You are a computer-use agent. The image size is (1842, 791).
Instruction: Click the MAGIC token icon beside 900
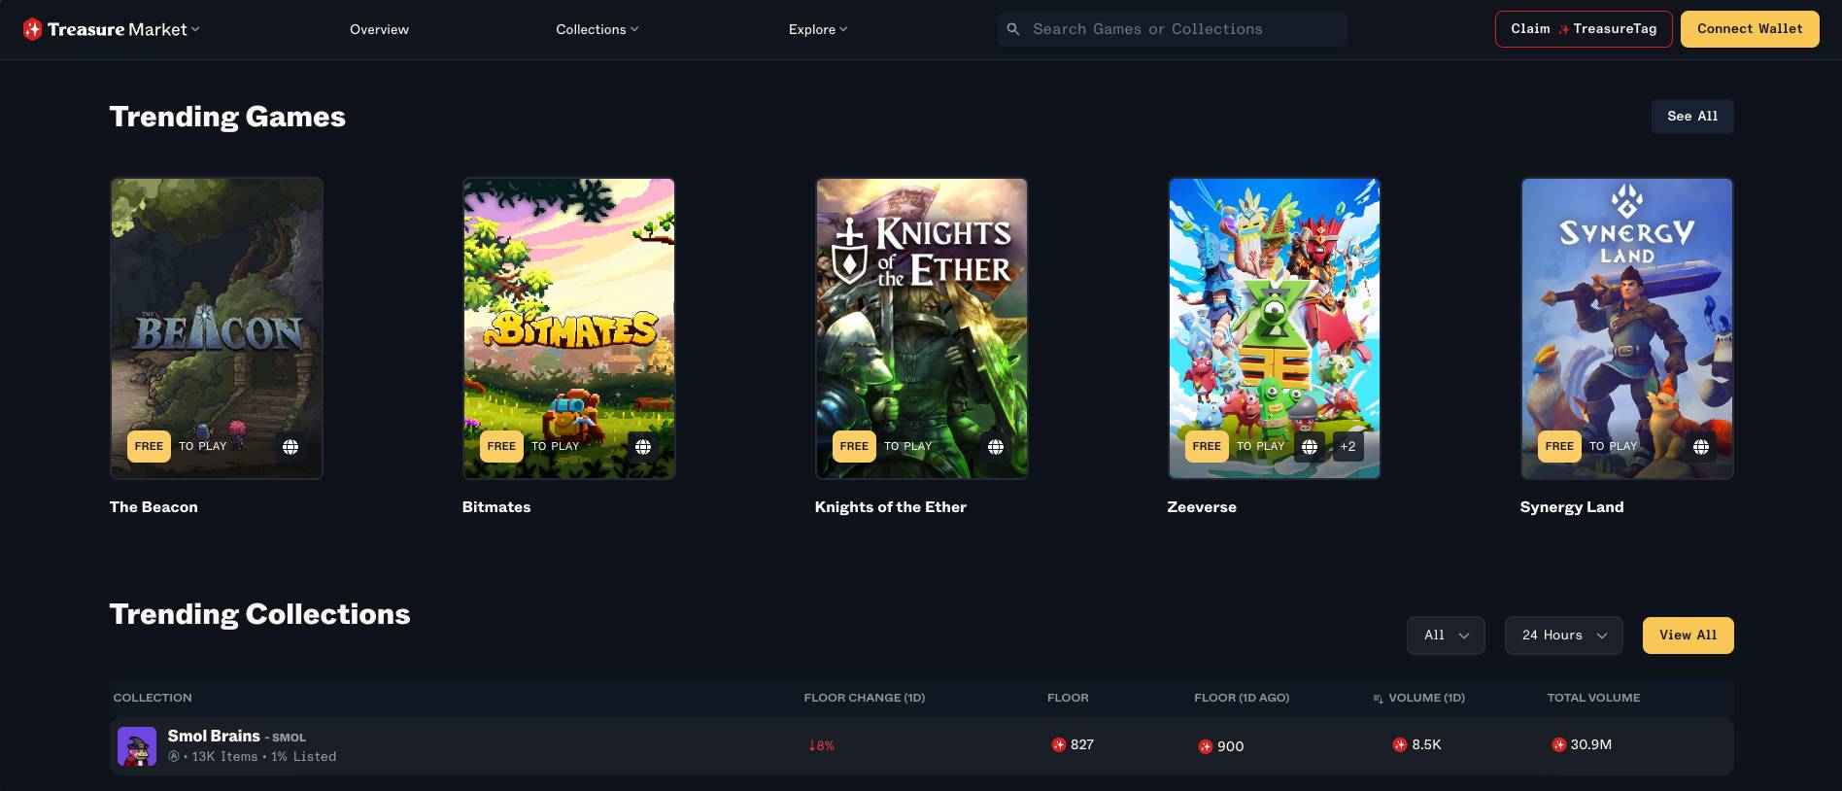tap(1206, 746)
